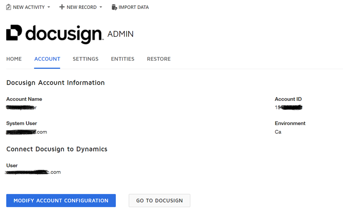Open the Entities tab

tap(122, 59)
